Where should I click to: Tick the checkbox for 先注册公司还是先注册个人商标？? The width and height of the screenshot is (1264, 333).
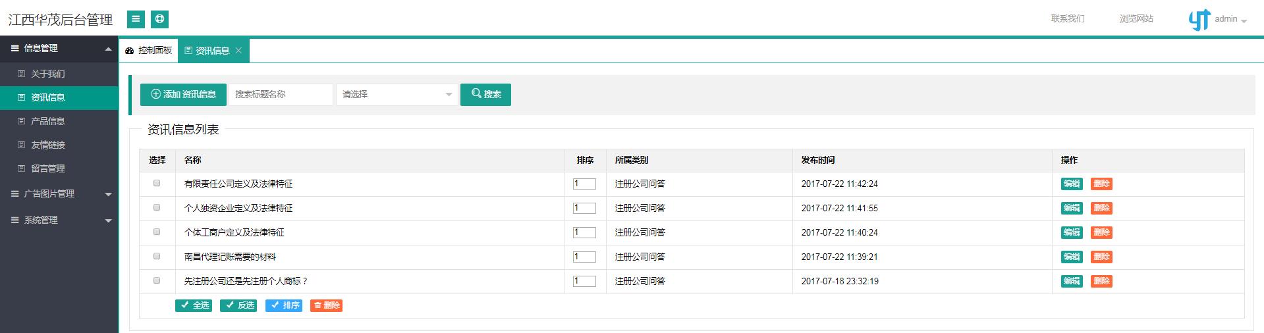point(157,280)
